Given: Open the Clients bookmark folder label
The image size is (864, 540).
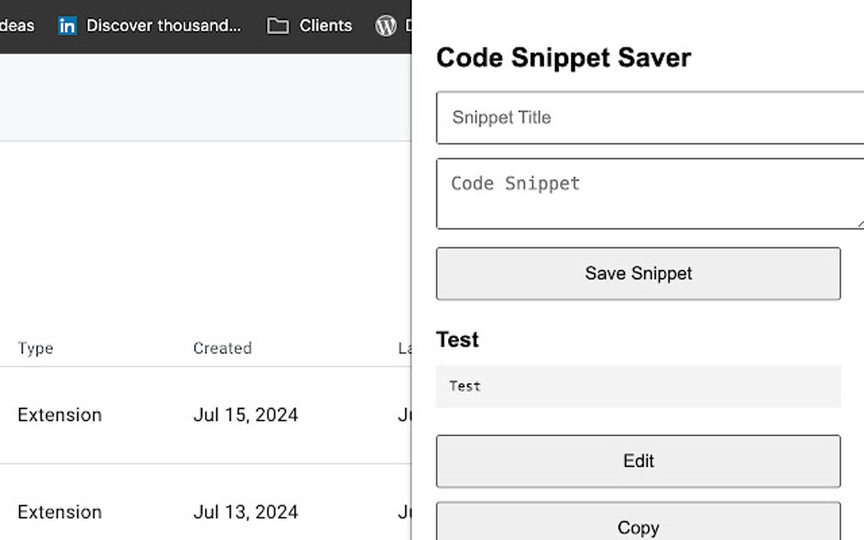Looking at the screenshot, I should pyautogui.click(x=325, y=25).
